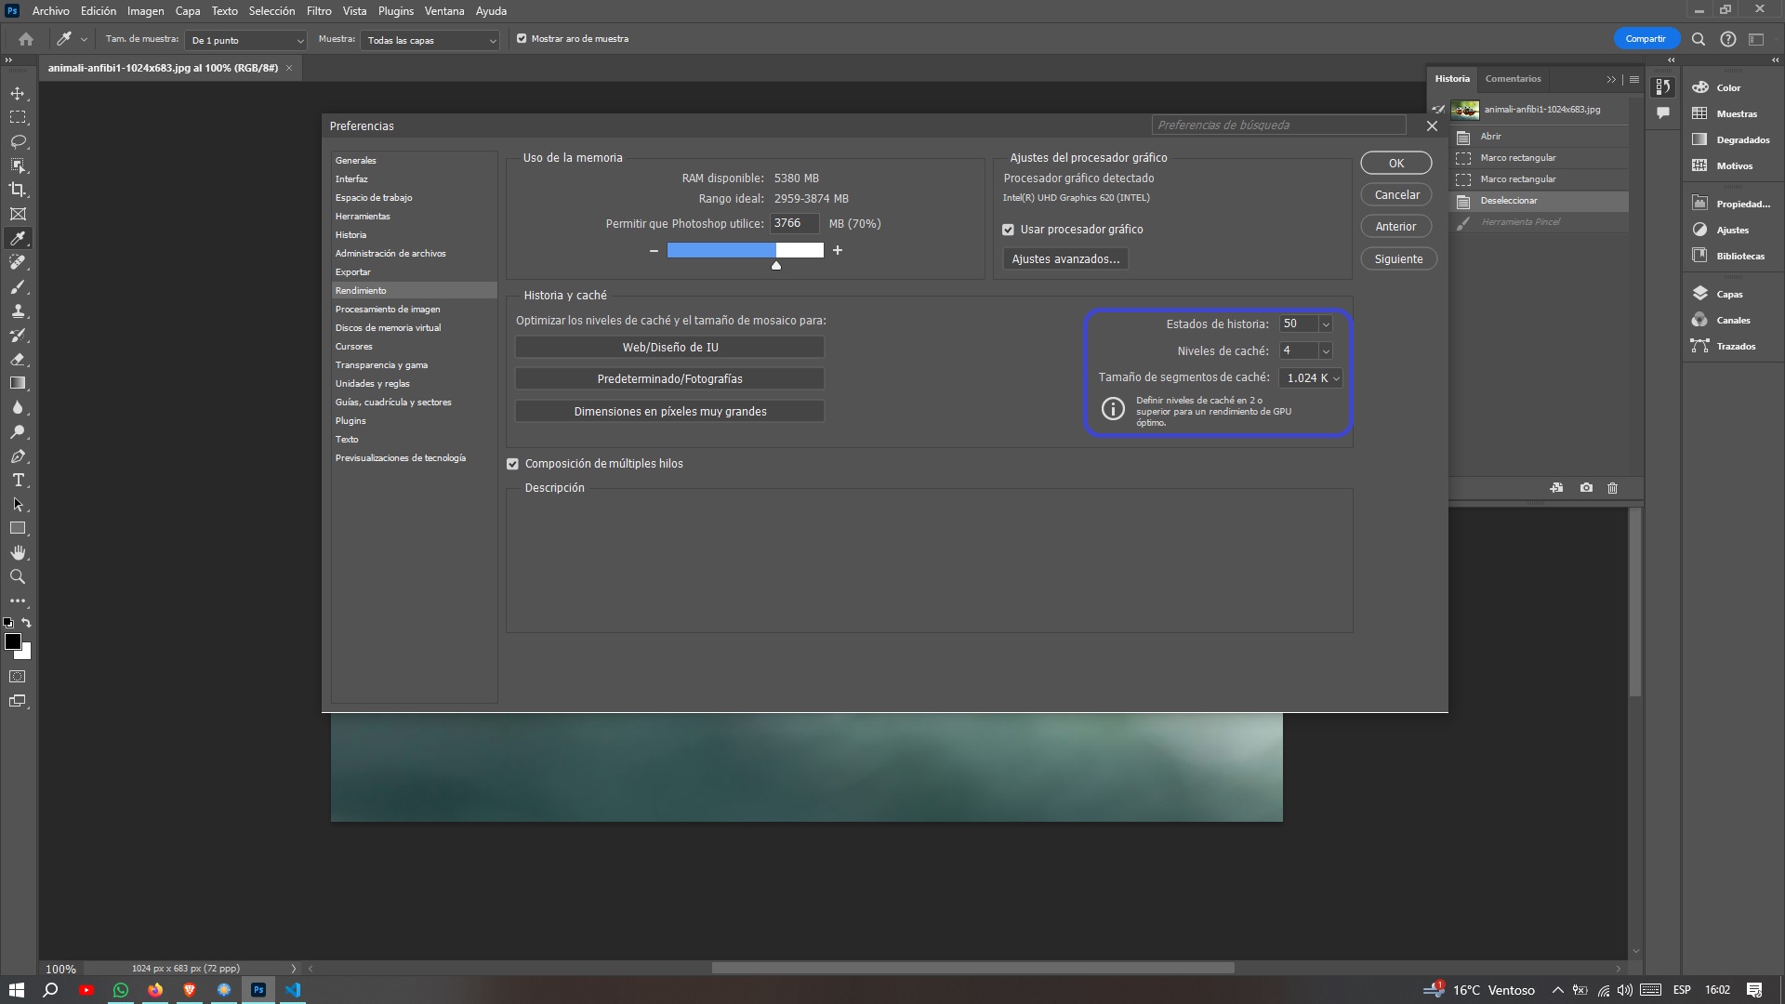Open Visual Studio Code from taskbar
This screenshot has width=1785, height=1004.
click(x=293, y=990)
